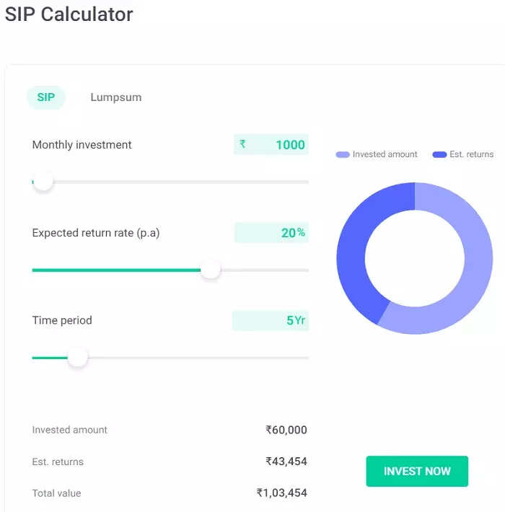This screenshot has height=512, width=505.
Task: Click the rupee symbol in investment field
Action: (x=242, y=144)
